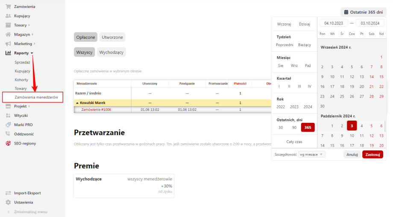Expand the Projekt submenu arrow
393x217 pixels.
29,106
